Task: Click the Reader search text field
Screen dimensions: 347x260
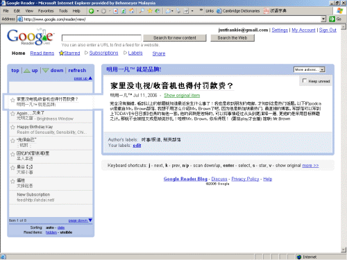Action: click(x=101, y=38)
